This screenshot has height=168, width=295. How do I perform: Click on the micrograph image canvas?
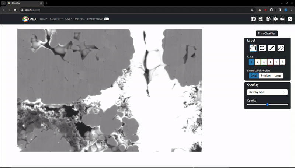pos(110,90)
